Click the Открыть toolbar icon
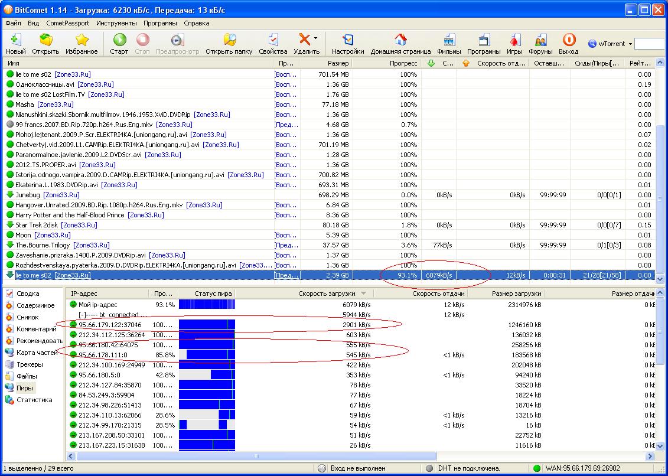Image resolution: width=668 pixels, height=476 pixels. pyautogui.click(x=45, y=40)
